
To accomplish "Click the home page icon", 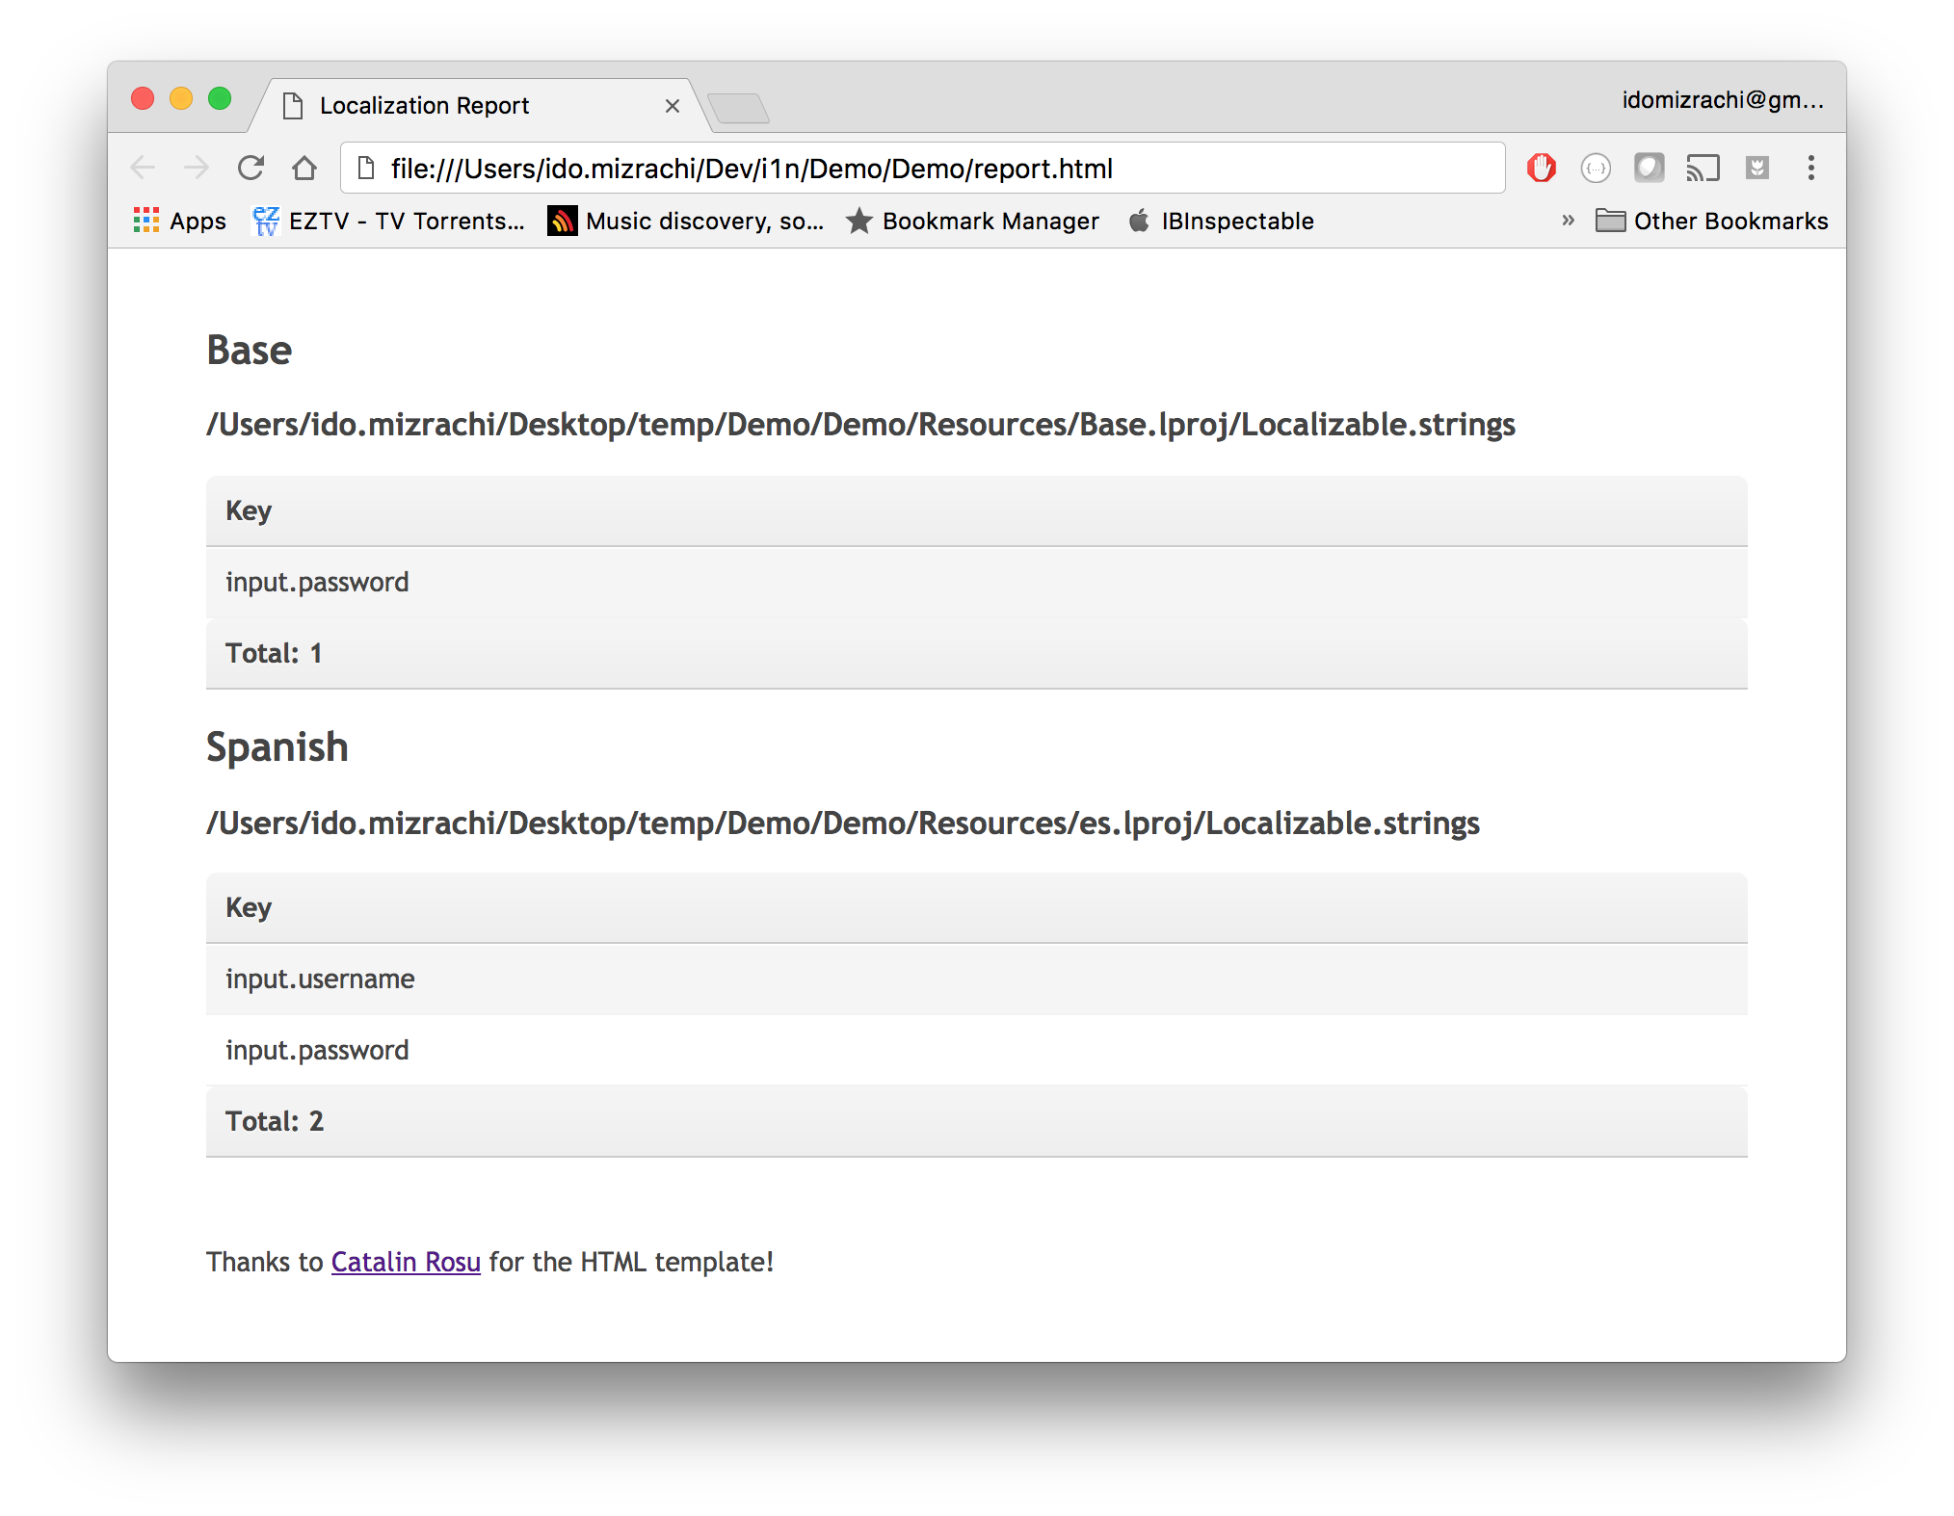I will (x=304, y=169).
